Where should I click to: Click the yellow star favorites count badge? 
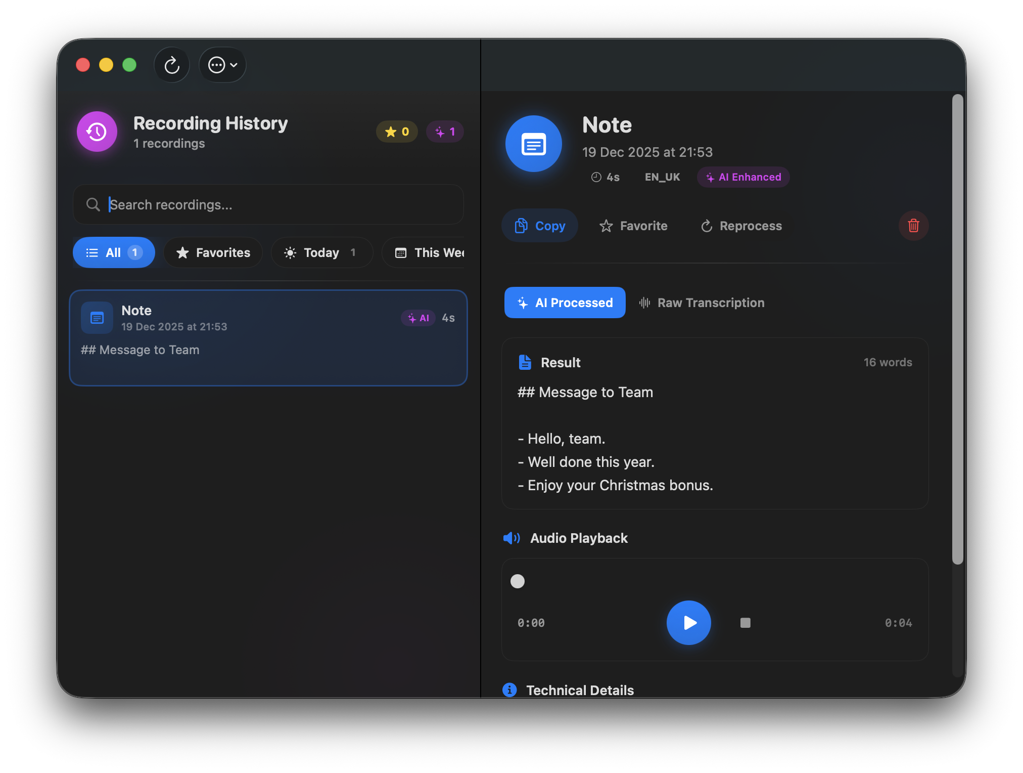click(397, 132)
